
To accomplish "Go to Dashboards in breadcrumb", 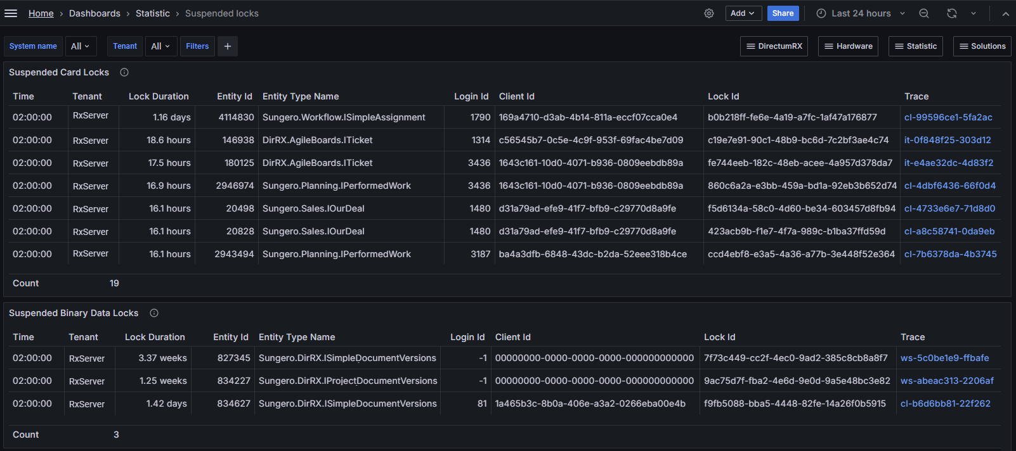I will [94, 13].
